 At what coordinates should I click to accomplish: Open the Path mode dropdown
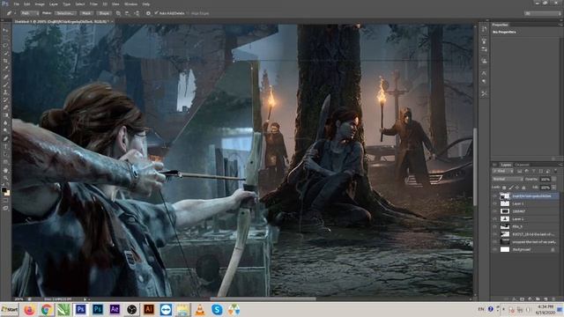pyautogui.click(x=29, y=13)
